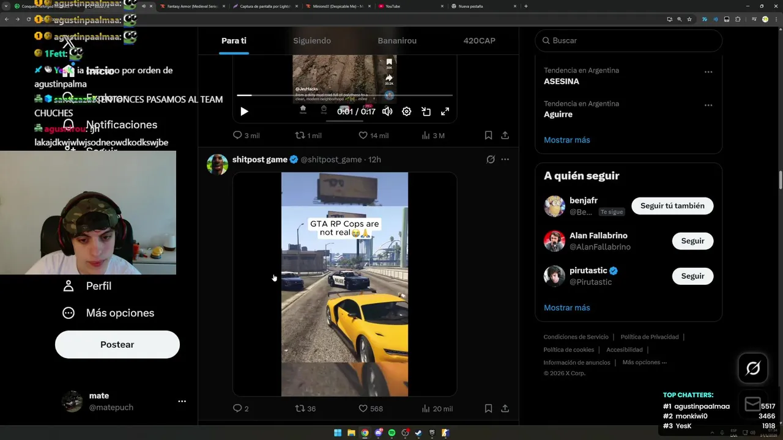Image resolution: width=783 pixels, height=440 pixels.
Task: Open shitpost game profile avatar
Action: click(x=217, y=164)
